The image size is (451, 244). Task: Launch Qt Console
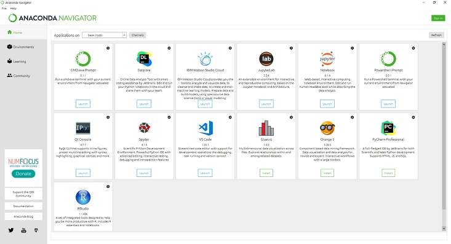coord(83,173)
